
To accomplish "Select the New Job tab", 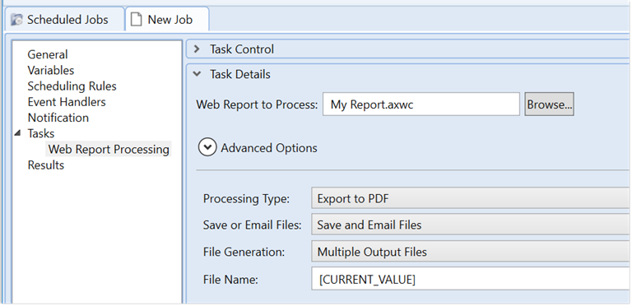I will click(x=167, y=19).
